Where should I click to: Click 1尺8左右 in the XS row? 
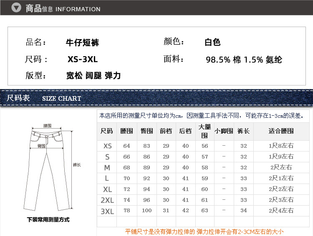coord(281,146)
